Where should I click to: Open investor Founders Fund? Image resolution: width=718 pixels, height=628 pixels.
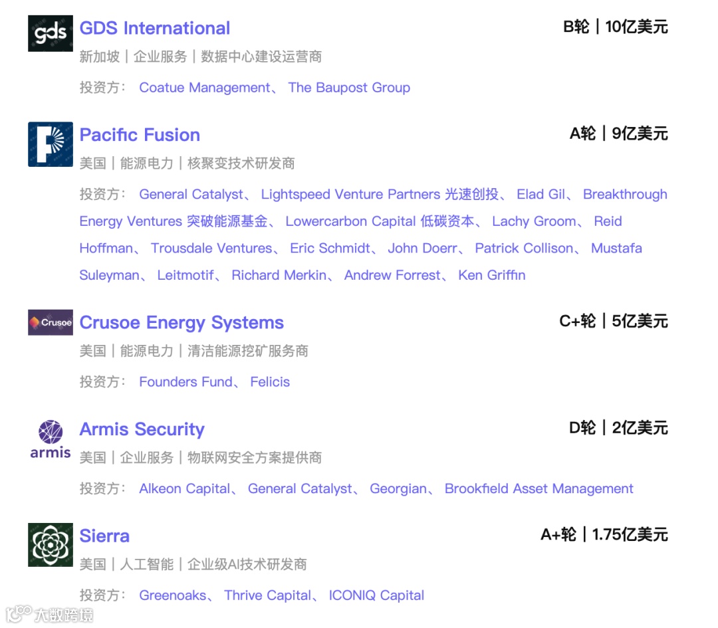[x=186, y=381]
